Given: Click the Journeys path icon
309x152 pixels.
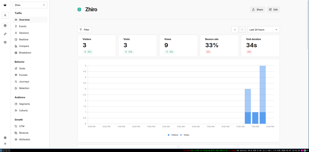Looking at the screenshot, I should [x=16, y=82].
